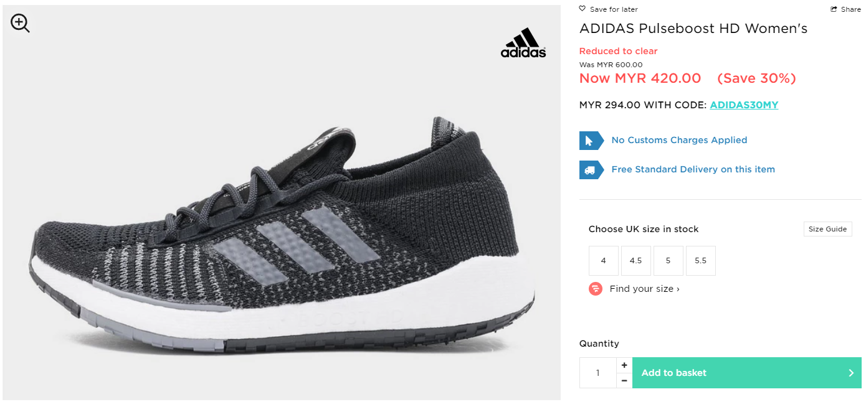The height and width of the screenshot is (407, 866).
Task: Pick UK size 5.5
Action: (700, 261)
